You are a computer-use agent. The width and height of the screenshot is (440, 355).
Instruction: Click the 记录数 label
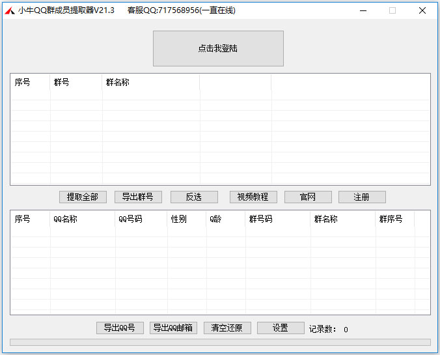[x=322, y=329]
